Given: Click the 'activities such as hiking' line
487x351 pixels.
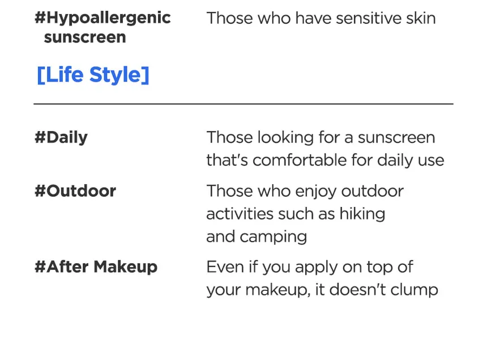Looking at the screenshot, I should (296, 214).
